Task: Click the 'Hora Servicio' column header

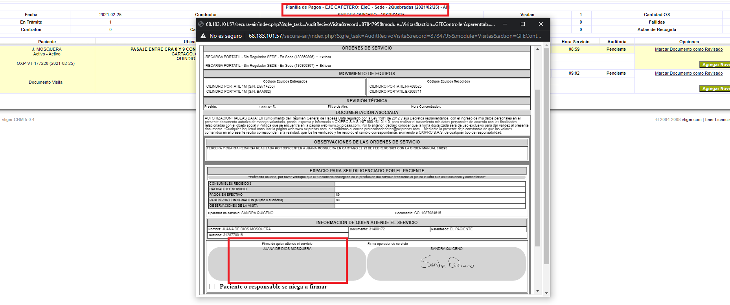Action: 576,42
